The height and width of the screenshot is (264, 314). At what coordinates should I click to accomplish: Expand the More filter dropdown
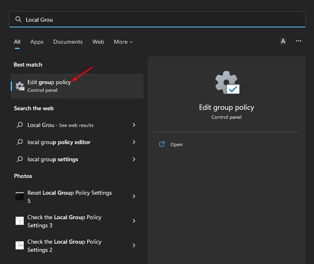pyautogui.click(x=123, y=42)
